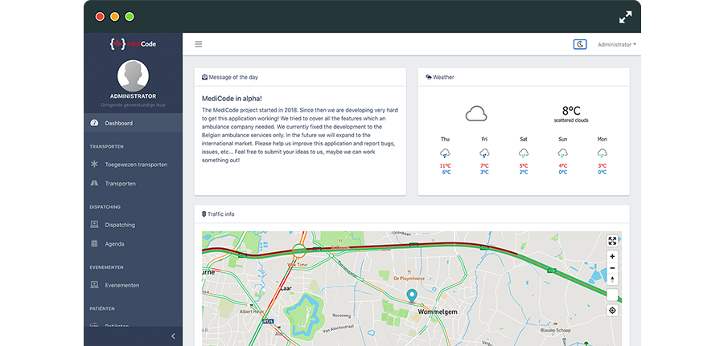
Task: Click Monday's rain forecast icon
Action: point(602,153)
